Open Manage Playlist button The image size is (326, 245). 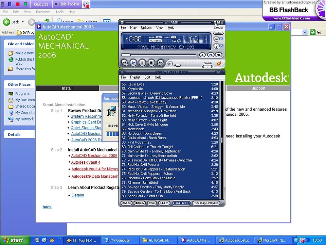pyautogui.click(x=206, y=203)
